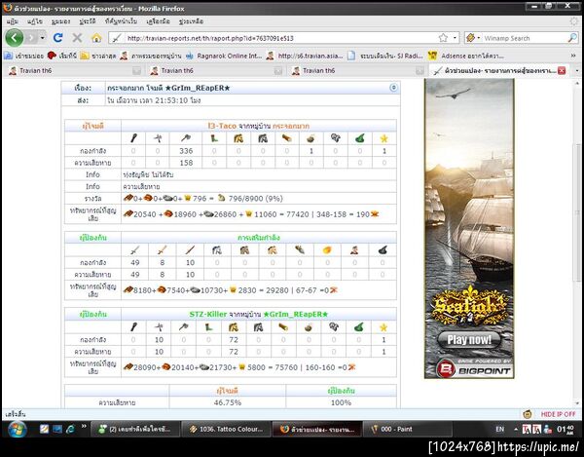Open the Firefox home page icon

coord(96,38)
